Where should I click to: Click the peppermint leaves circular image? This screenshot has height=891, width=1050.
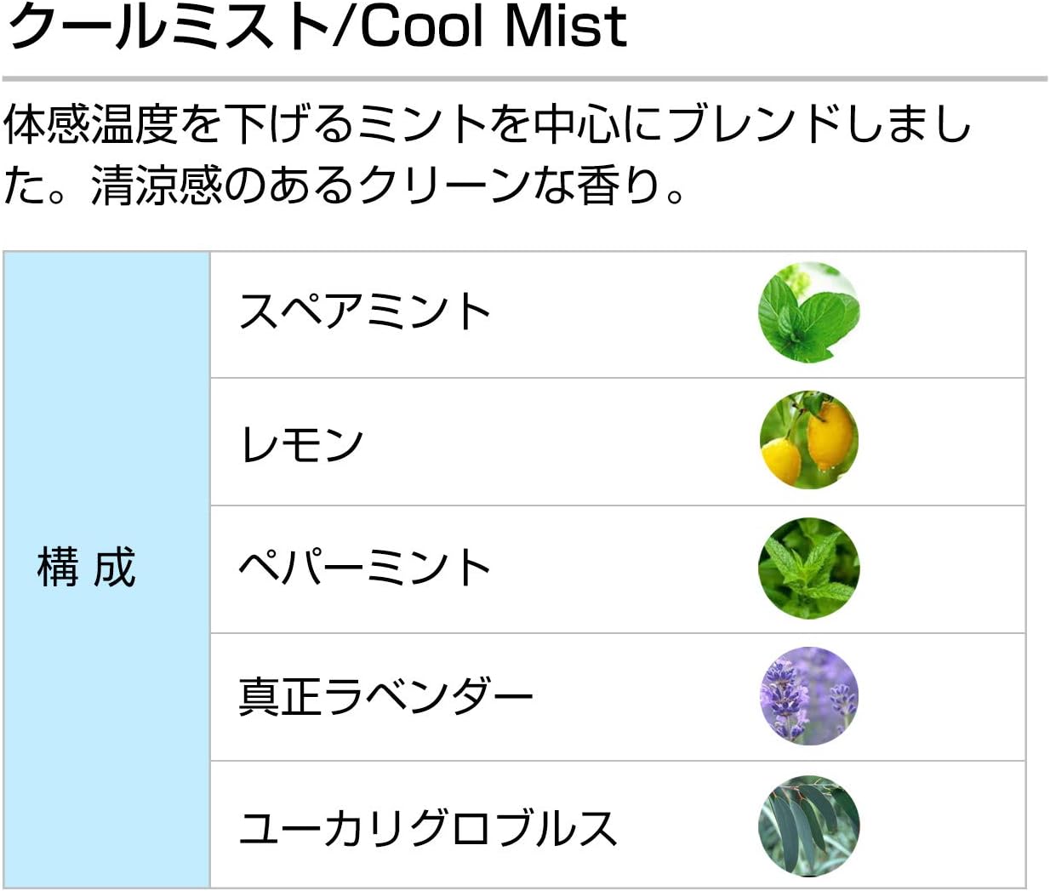click(x=808, y=568)
